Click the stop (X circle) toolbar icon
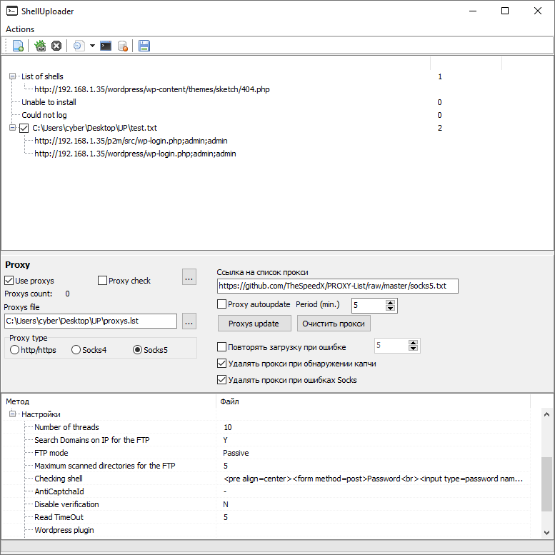The width and height of the screenshot is (555, 555). (56, 46)
